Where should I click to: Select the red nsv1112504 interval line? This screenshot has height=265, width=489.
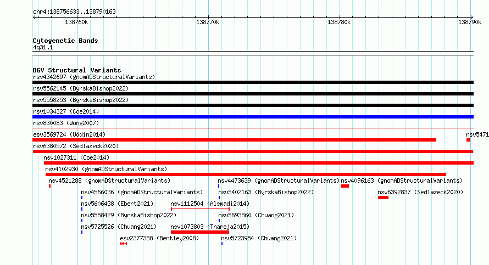[200, 209]
